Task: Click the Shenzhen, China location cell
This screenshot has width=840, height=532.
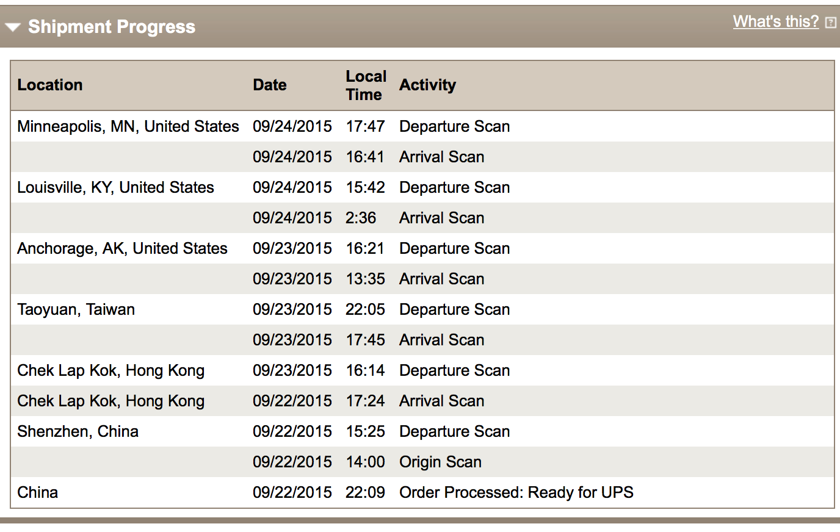Action: point(78,431)
